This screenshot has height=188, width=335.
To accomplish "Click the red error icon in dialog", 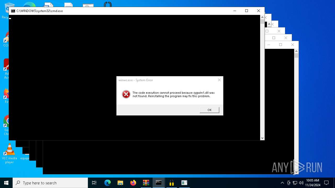I will (126, 94).
